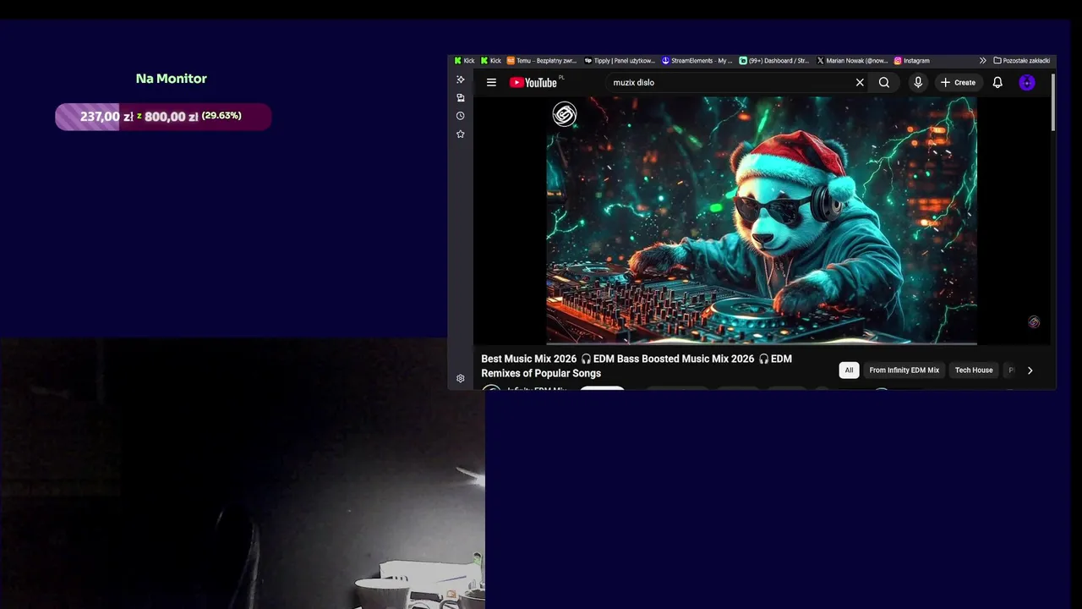Image resolution: width=1082 pixels, height=609 pixels.
Task: Expand hidden bookmarks with double chevron
Action: click(982, 61)
